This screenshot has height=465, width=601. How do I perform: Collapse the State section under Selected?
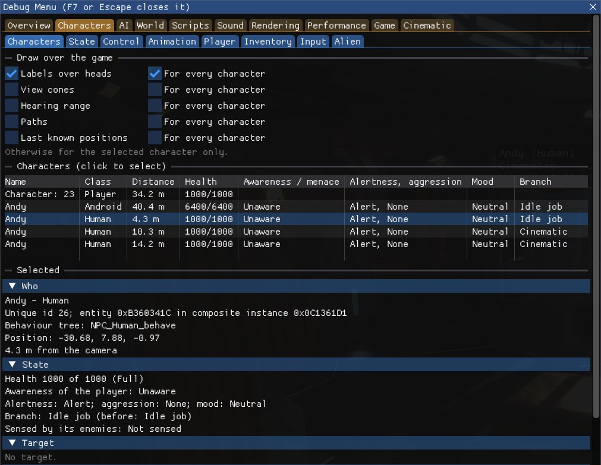pyautogui.click(x=12, y=364)
